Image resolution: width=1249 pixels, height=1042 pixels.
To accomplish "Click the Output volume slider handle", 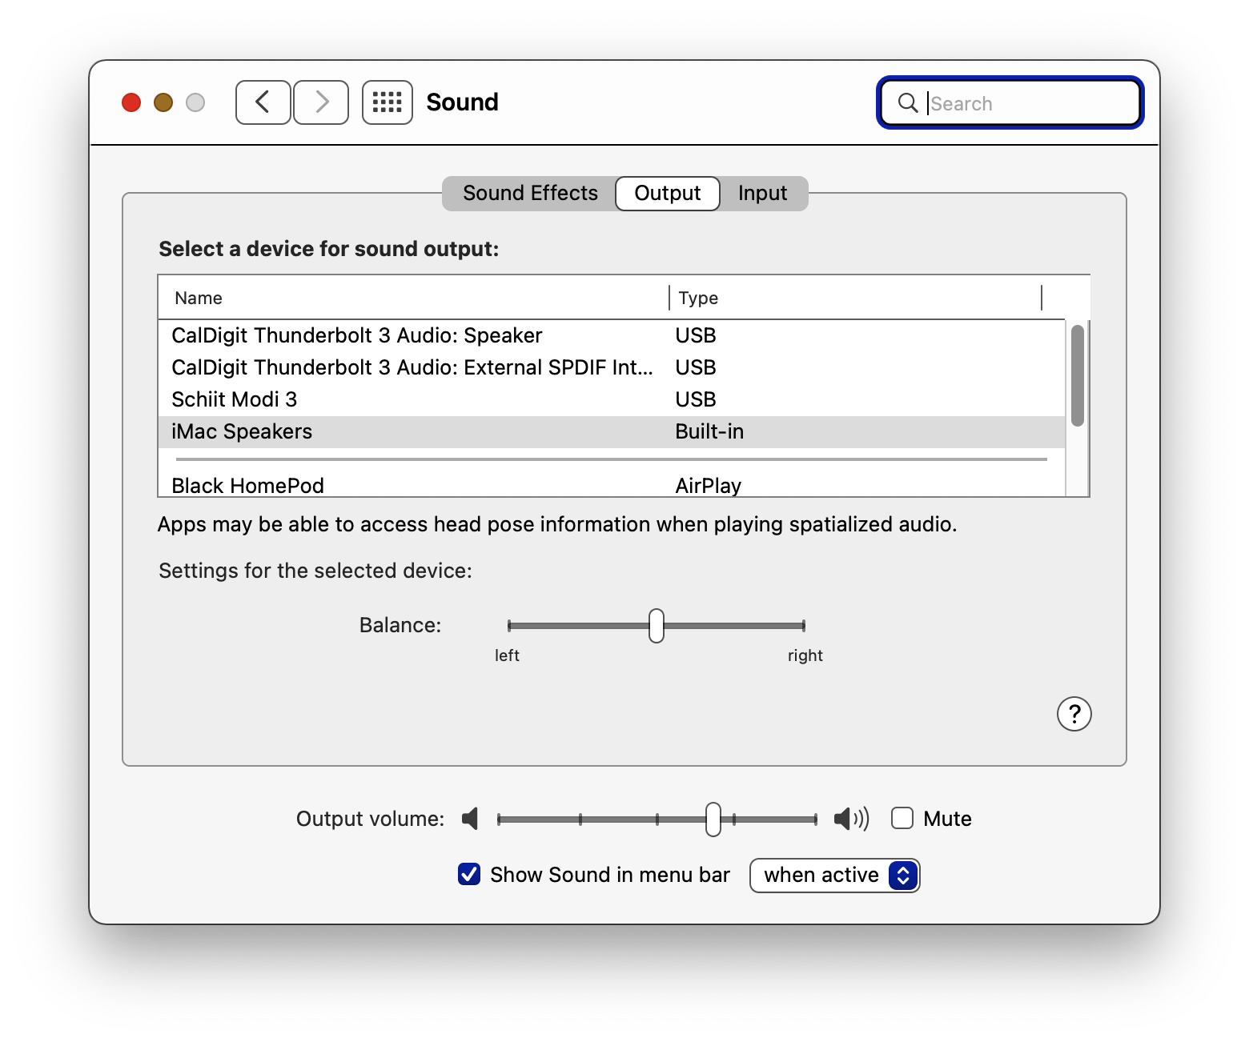I will click(x=713, y=819).
